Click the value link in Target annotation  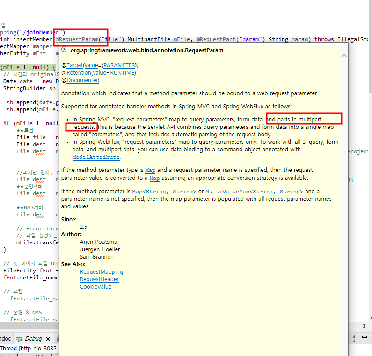[x=91, y=65]
